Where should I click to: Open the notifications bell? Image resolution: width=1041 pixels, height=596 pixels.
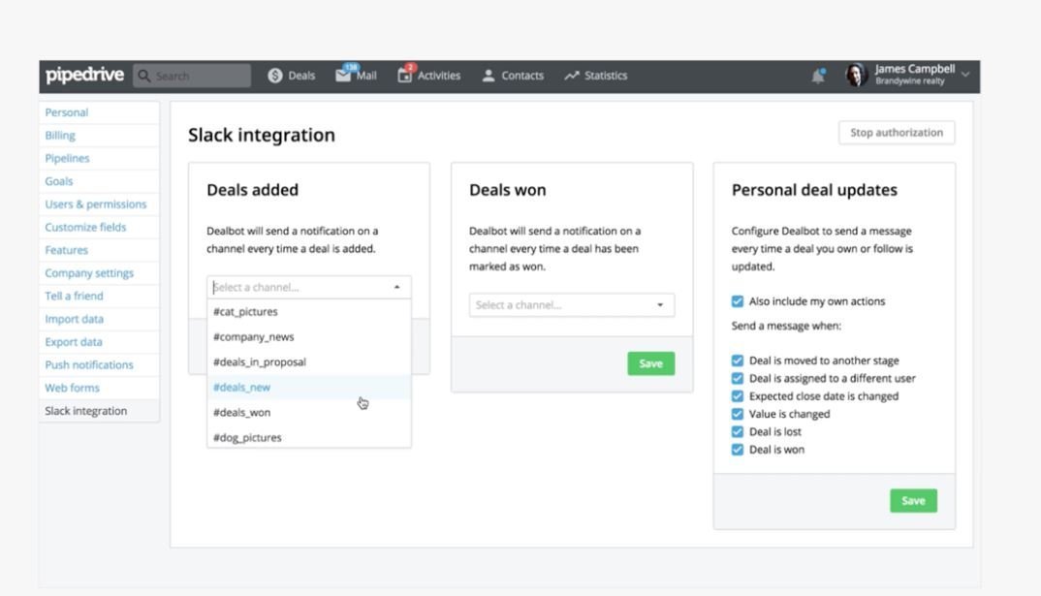(818, 77)
